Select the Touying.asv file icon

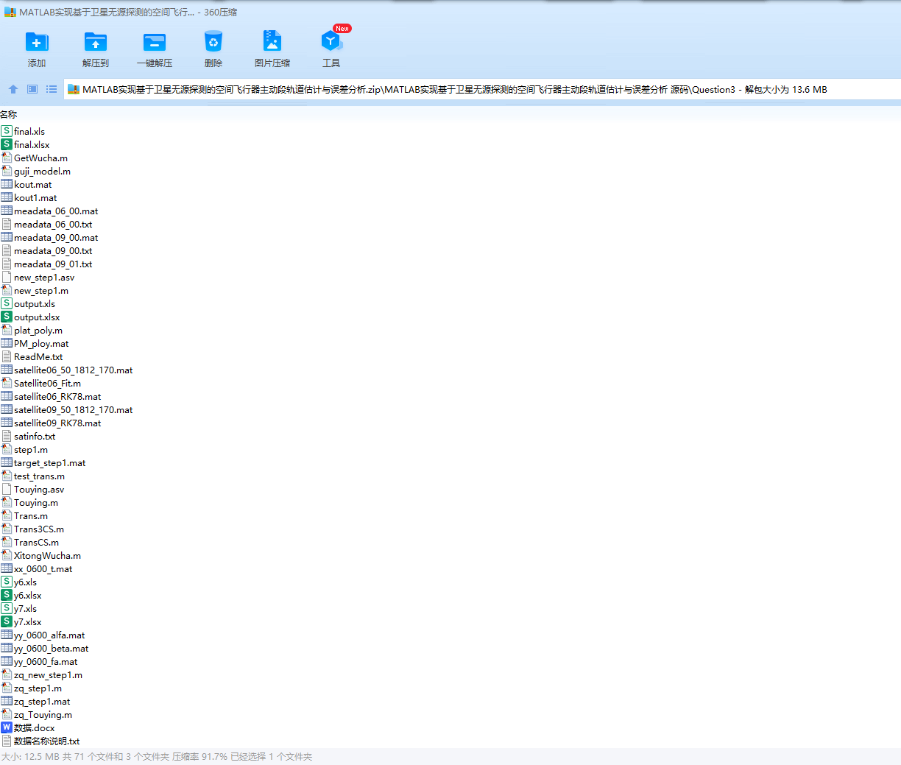pos(7,489)
